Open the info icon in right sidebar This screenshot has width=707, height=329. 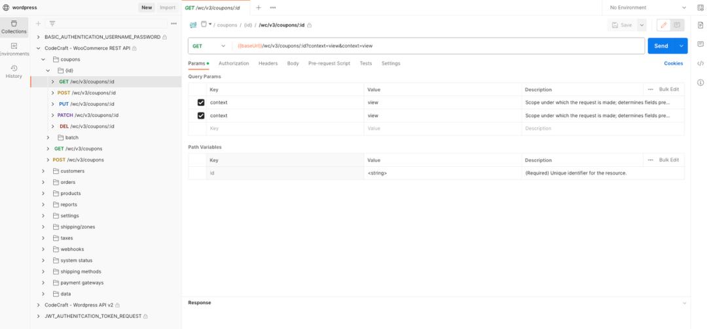(700, 82)
